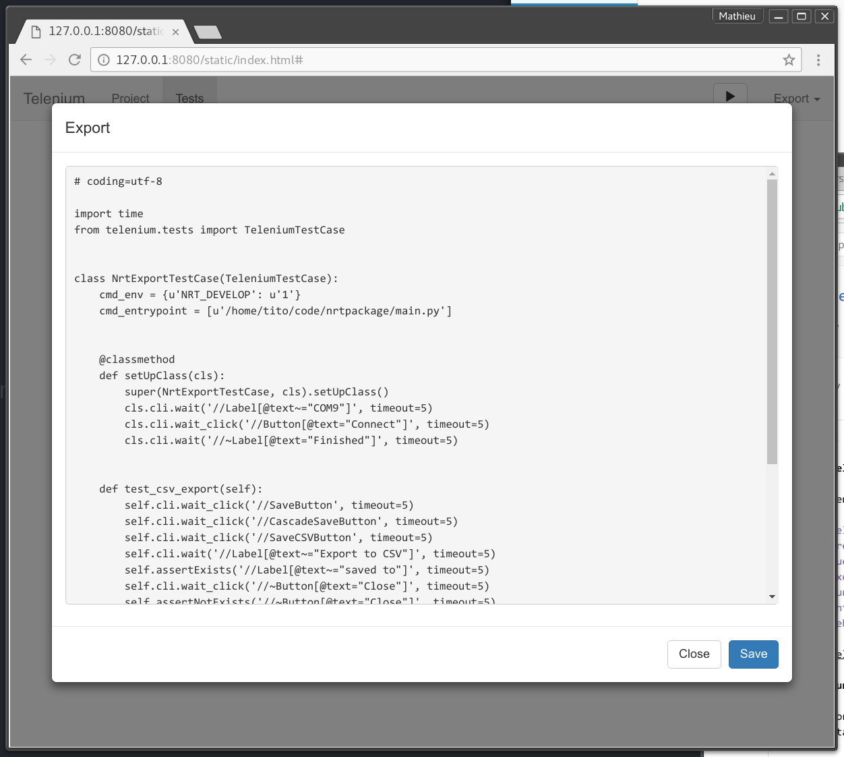Open the Export dropdown menu
This screenshot has height=757, width=844.
coord(796,99)
